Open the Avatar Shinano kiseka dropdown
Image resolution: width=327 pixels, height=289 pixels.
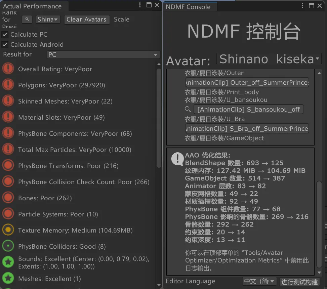pos(269,59)
